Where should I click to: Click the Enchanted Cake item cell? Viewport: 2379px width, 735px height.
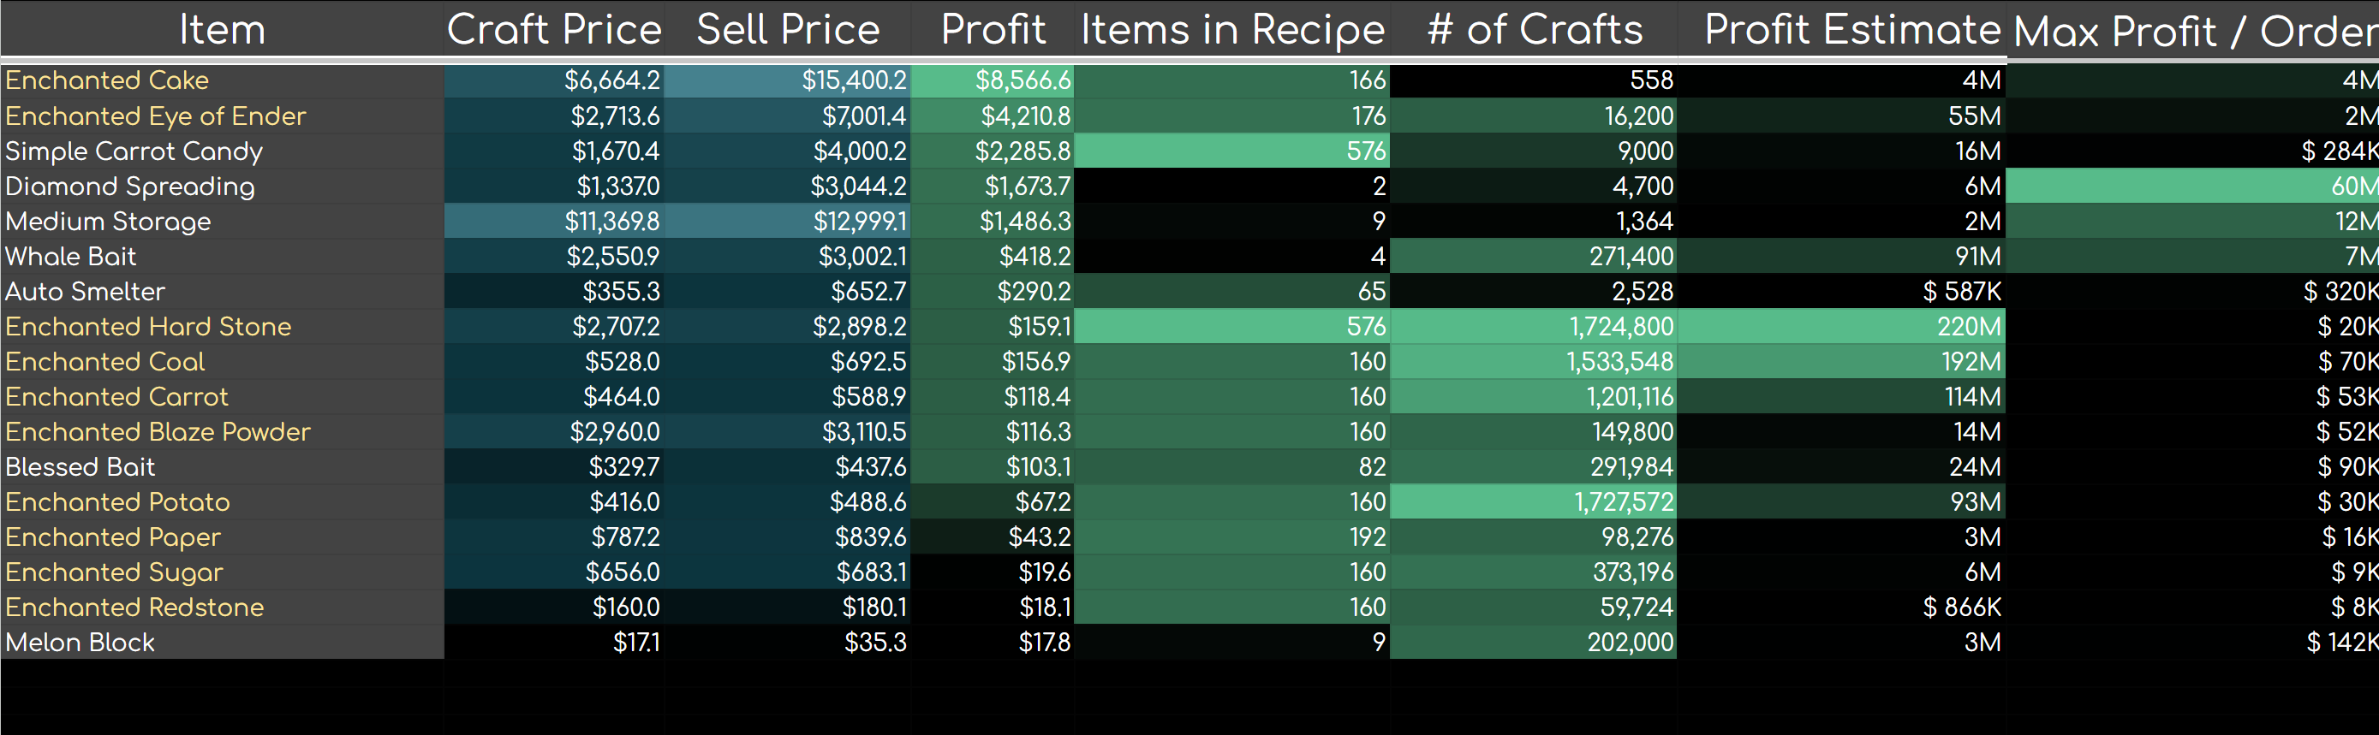pos(107,80)
